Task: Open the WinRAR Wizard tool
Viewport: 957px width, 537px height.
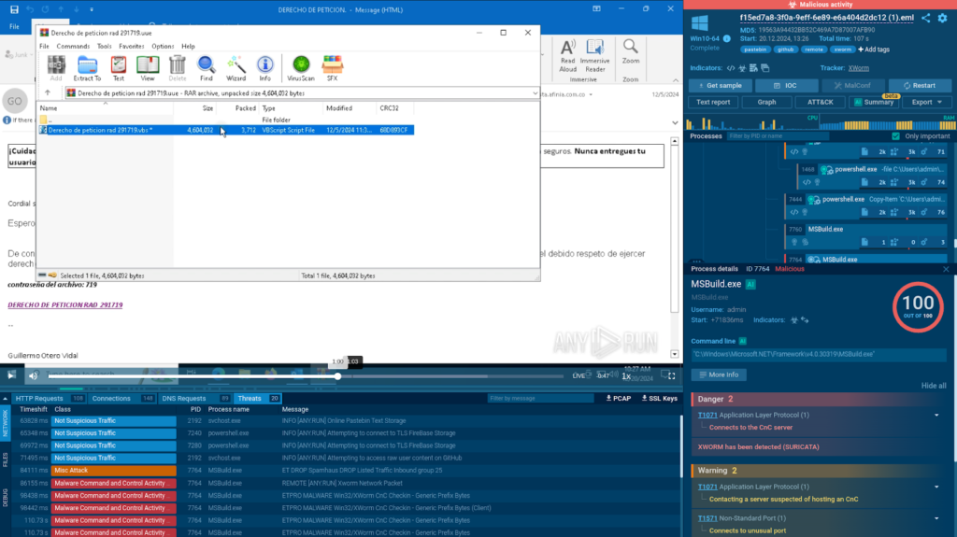Action: 236,67
